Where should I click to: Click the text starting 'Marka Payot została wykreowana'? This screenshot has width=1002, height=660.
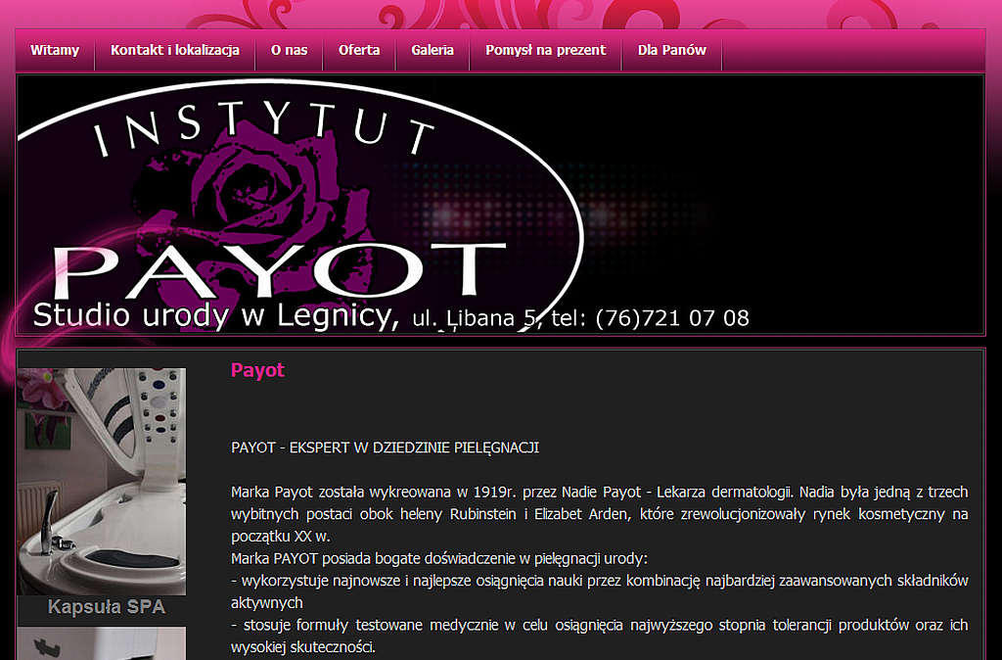(x=600, y=514)
